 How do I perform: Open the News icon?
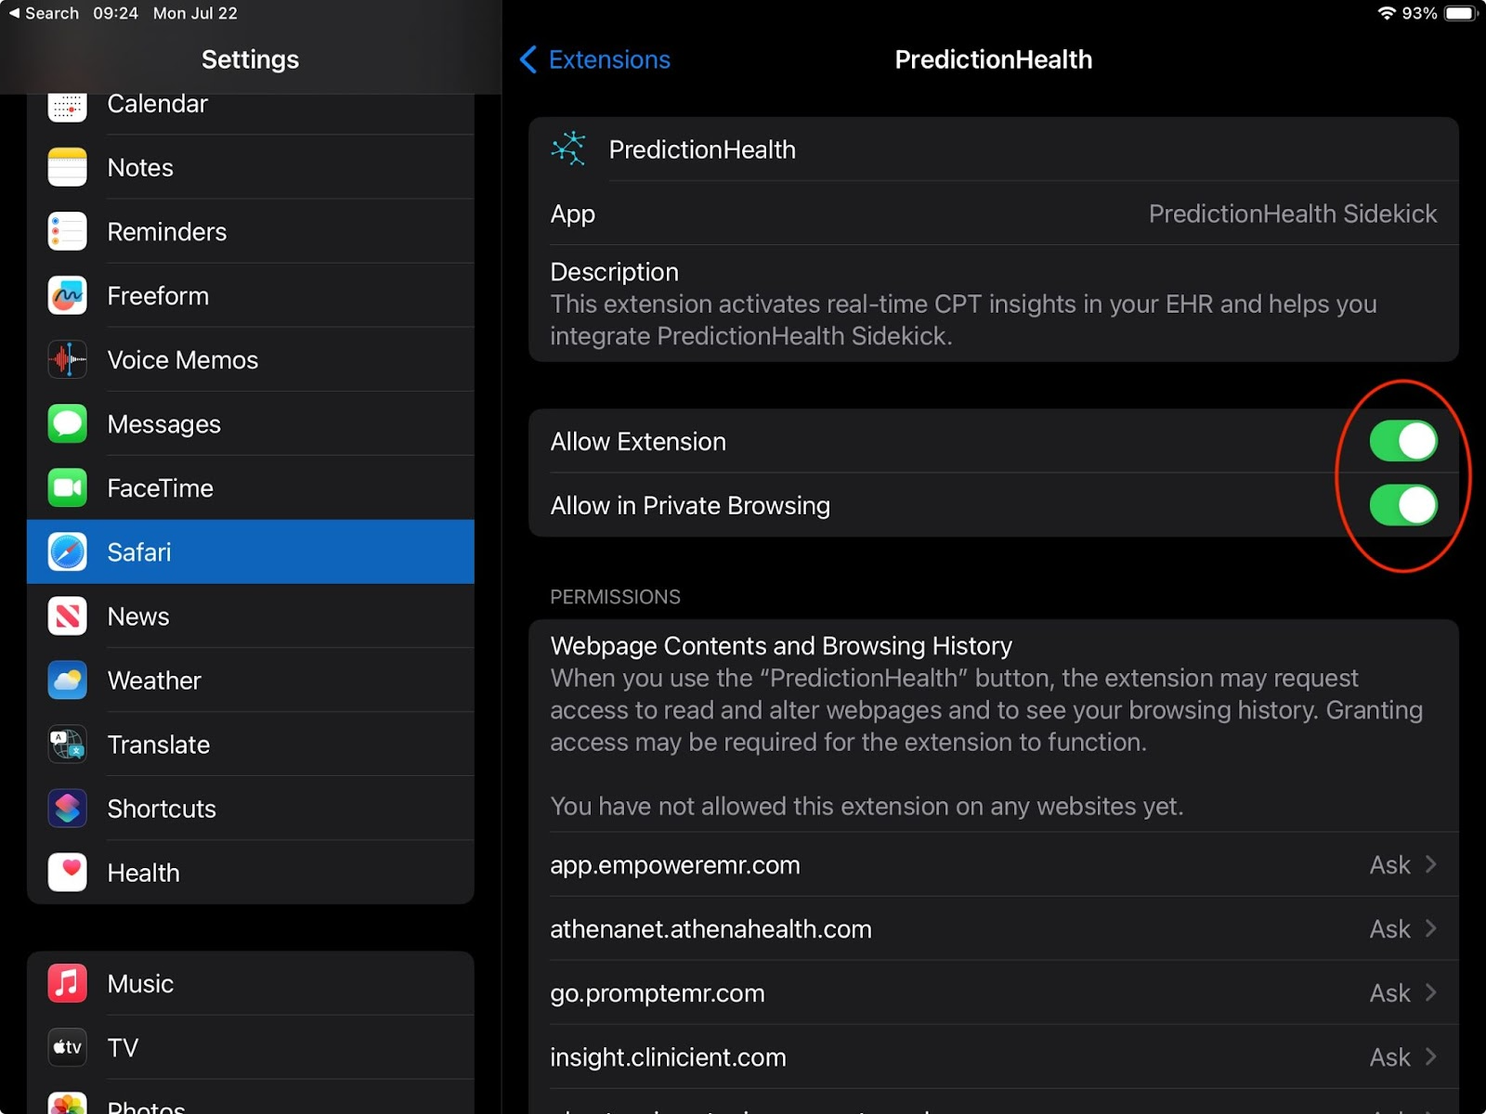67,615
